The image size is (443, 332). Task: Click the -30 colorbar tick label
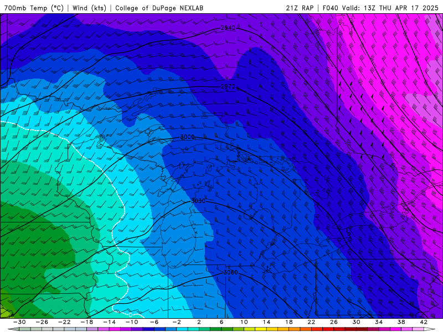pos(19,322)
